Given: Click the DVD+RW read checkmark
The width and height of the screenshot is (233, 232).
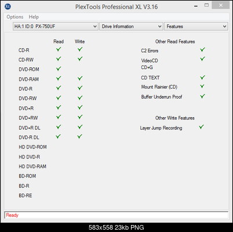Looking at the screenshot, I should pyautogui.click(x=59, y=117).
